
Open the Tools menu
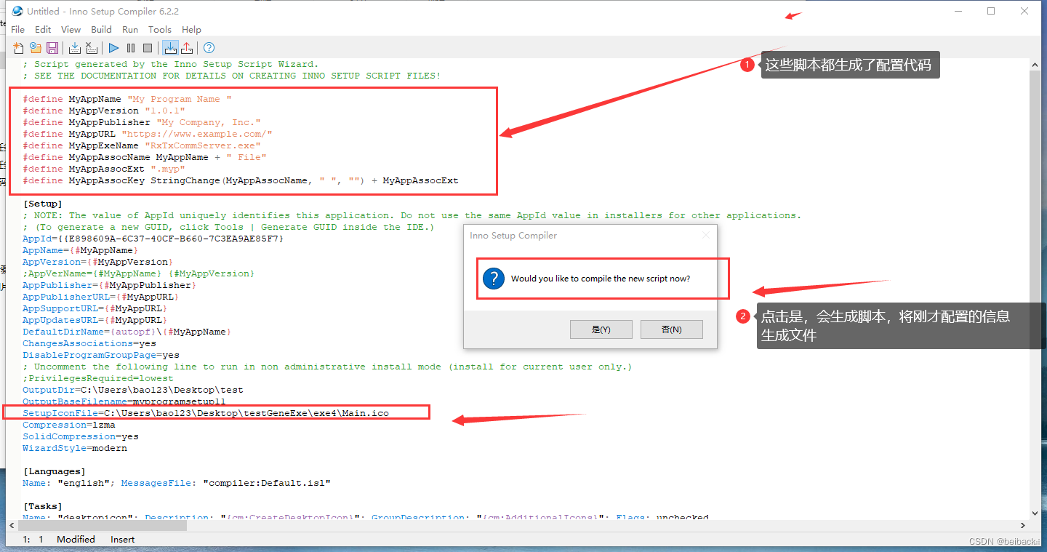point(160,29)
